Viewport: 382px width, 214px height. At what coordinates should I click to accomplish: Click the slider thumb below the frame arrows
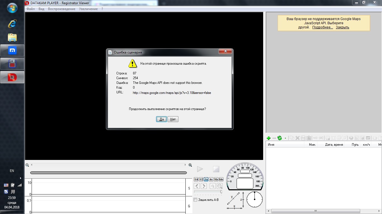[x=221, y=192]
